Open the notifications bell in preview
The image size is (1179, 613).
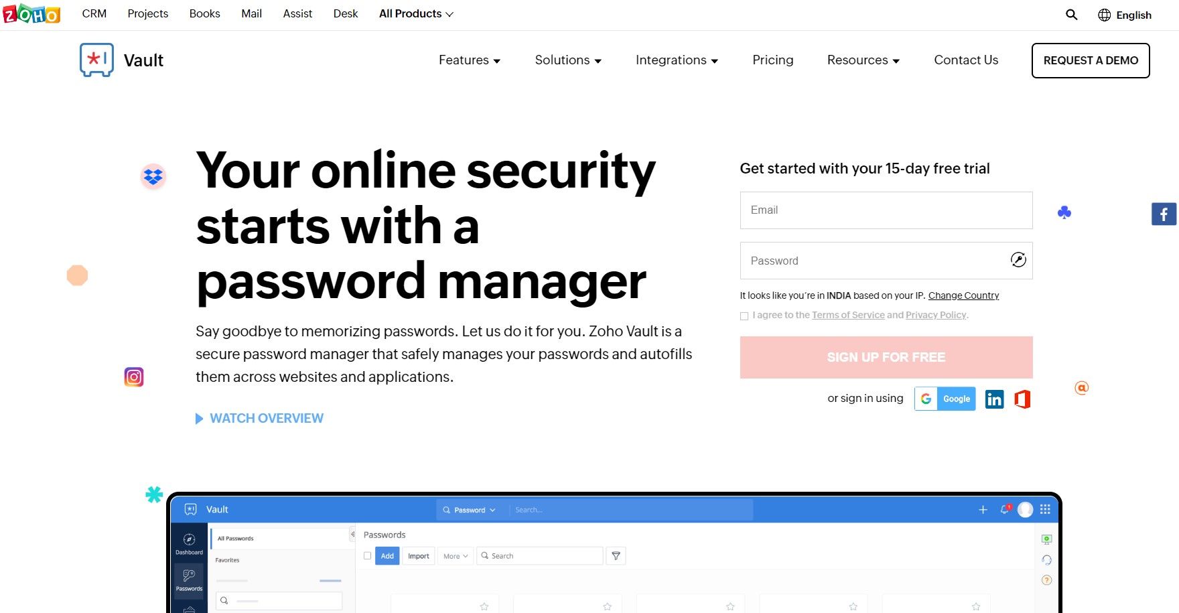[x=1005, y=509]
